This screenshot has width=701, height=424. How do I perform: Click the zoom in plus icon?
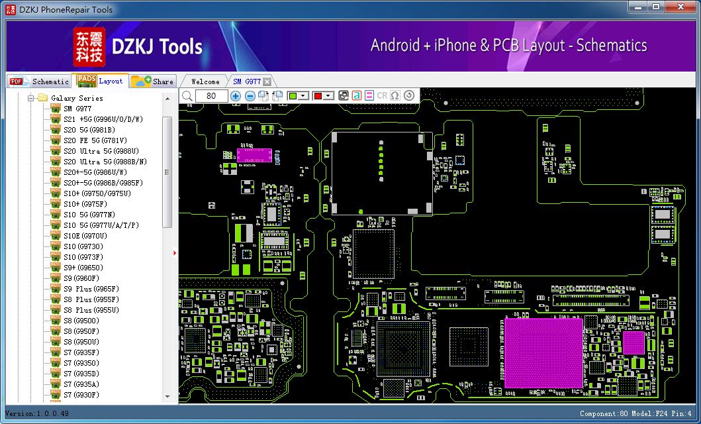pyautogui.click(x=236, y=95)
